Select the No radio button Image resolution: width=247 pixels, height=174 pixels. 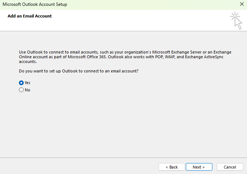pyautogui.click(x=21, y=90)
